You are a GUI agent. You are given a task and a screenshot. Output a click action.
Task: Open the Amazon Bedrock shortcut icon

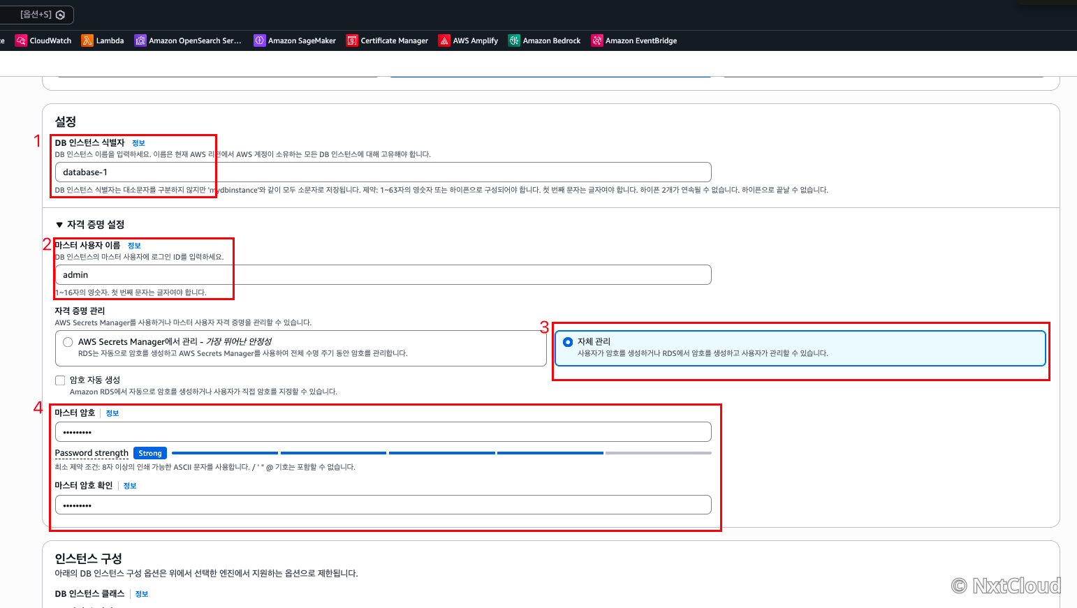point(514,40)
